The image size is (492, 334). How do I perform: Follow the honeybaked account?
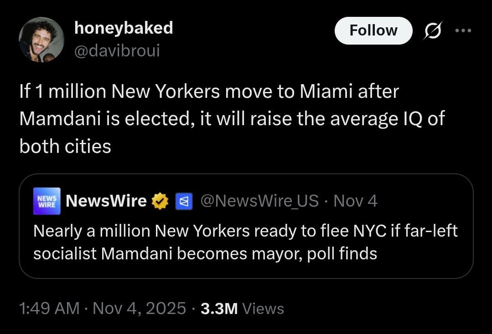(x=373, y=30)
